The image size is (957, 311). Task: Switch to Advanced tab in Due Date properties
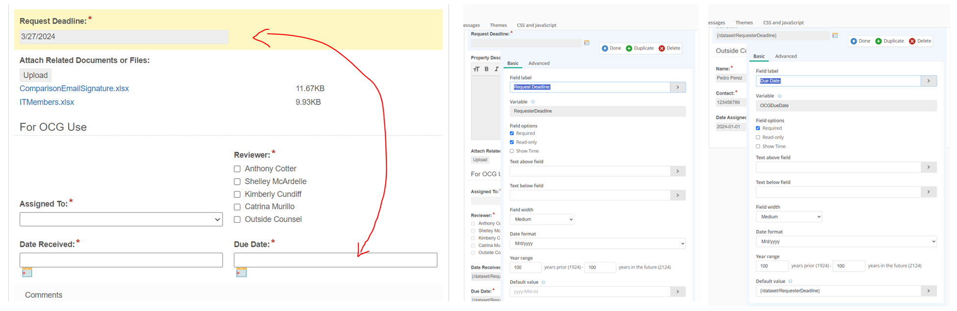785,56
